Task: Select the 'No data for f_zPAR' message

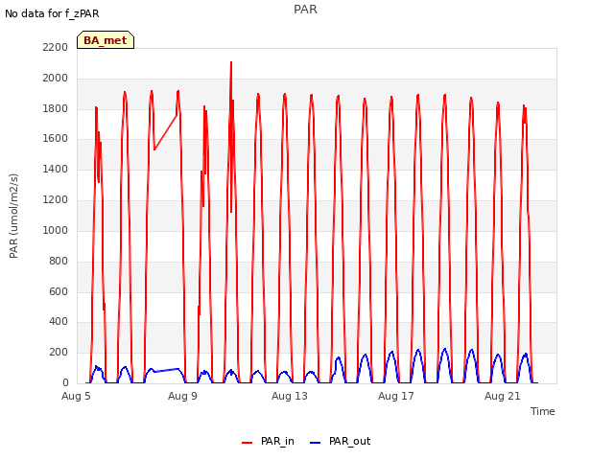Action: click(x=52, y=13)
